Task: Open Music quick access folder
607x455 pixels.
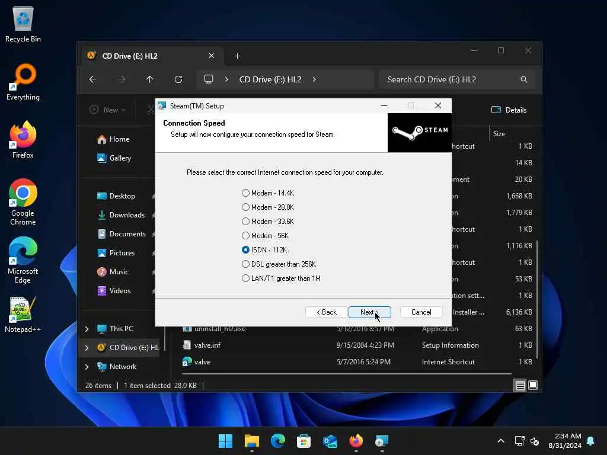Action: point(119,271)
